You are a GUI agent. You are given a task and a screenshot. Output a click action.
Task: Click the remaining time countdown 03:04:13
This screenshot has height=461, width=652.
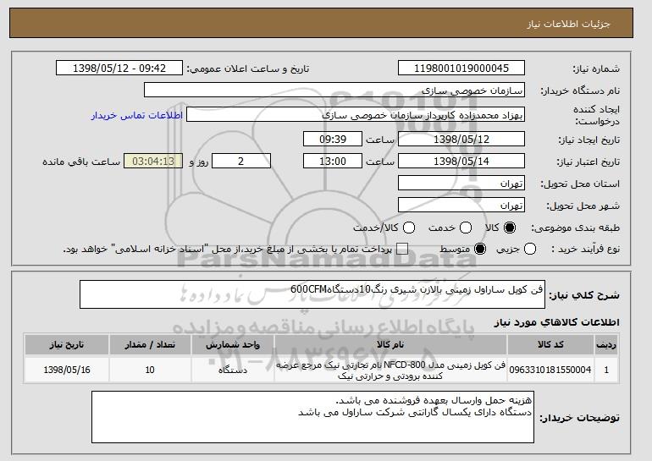click(x=153, y=162)
